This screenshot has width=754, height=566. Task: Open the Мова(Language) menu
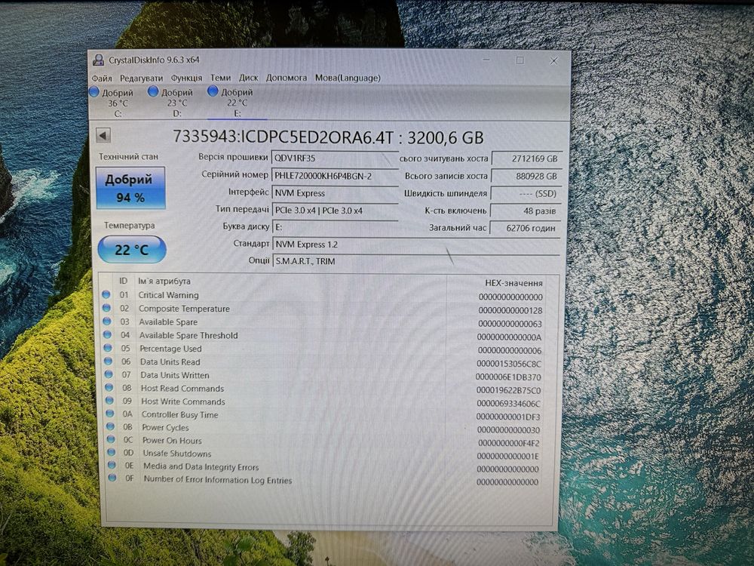(348, 78)
